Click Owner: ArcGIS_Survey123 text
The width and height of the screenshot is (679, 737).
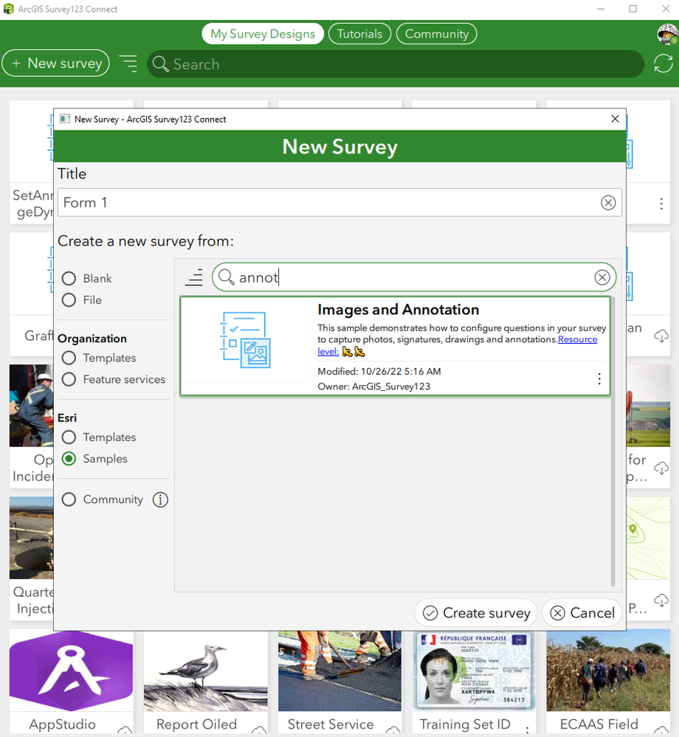point(374,387)
